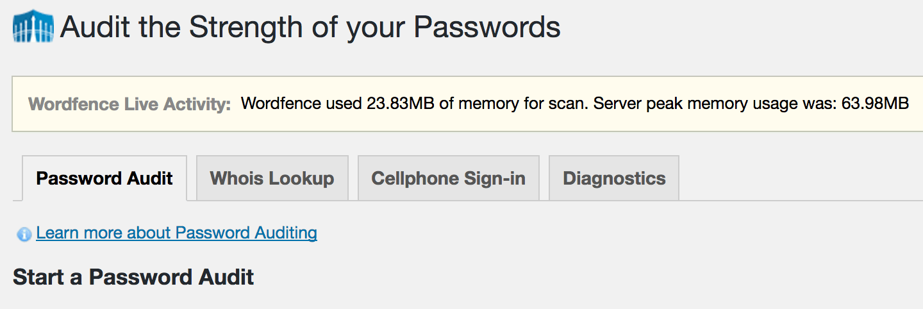Open the Password Audit tab
The width and height of the screenshot is (923, 309).
coord(104,178)
